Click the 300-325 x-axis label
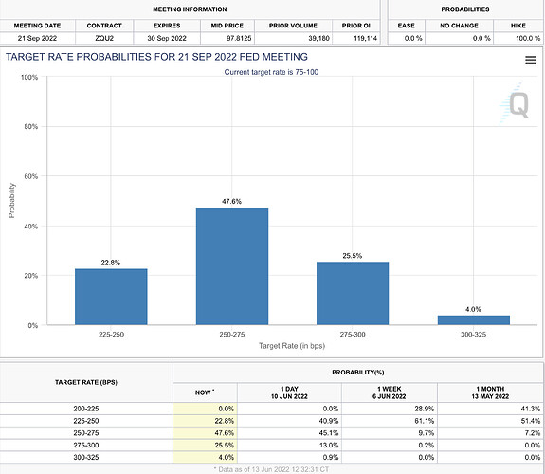The height and width of the screenshot is (474, 545). point(473,335)
